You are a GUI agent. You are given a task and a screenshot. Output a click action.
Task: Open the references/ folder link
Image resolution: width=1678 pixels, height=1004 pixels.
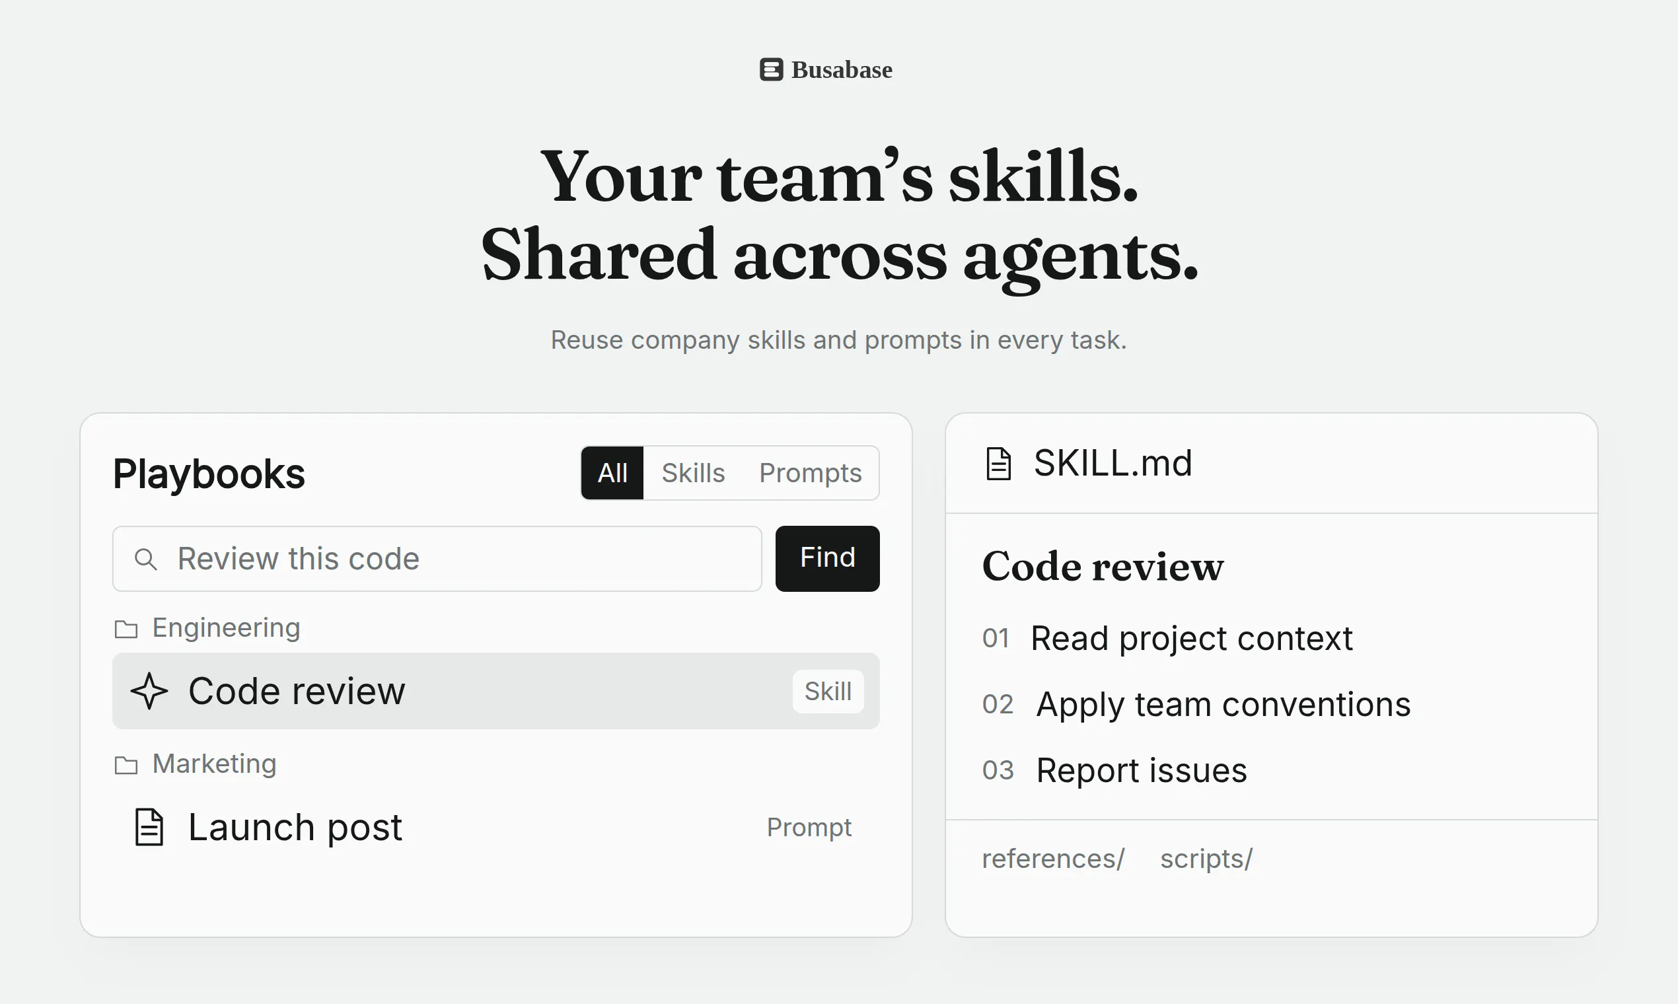(1053, 859)
